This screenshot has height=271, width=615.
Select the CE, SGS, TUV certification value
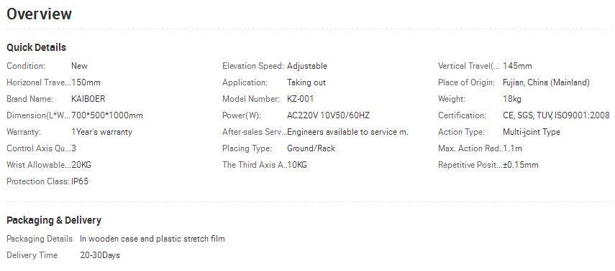point(556,115)
